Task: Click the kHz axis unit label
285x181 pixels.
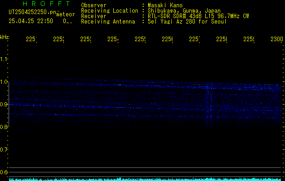Action: click(4, 37)
